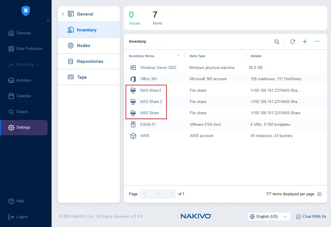Open items-per-page settings sliders icon

pyautogui.click(x=319, y=194)
